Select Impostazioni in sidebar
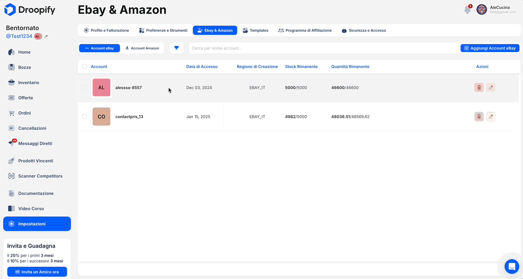 37,224
